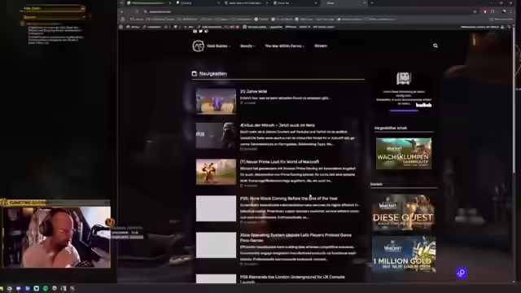This screenshot has height=293, width=521.
Task: Open the Spotify icon in the taskbar
Action: click(46, 288)
